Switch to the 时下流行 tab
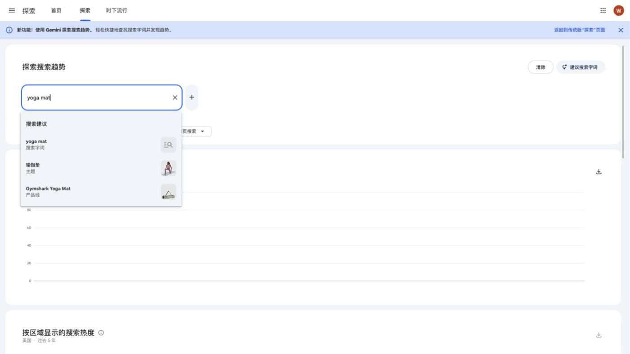This screenshot has width=630, height=354. pos(117,10)
